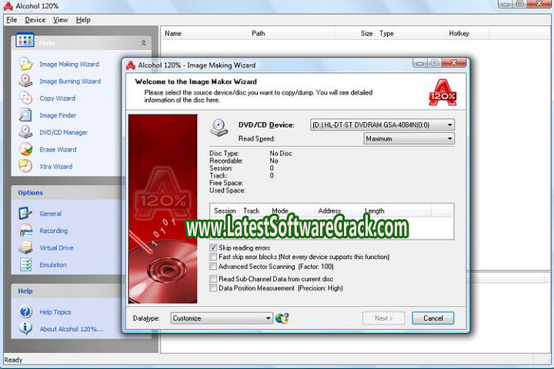Screen dimensions: 554x369
Task: Open the Device menu
Action: (x=35, y=19)
